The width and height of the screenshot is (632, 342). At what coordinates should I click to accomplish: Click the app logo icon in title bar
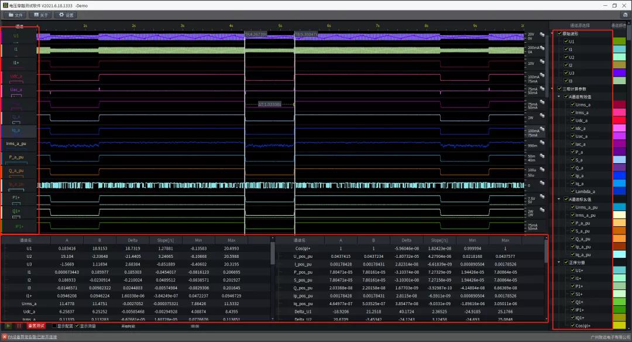coord(5,5)
